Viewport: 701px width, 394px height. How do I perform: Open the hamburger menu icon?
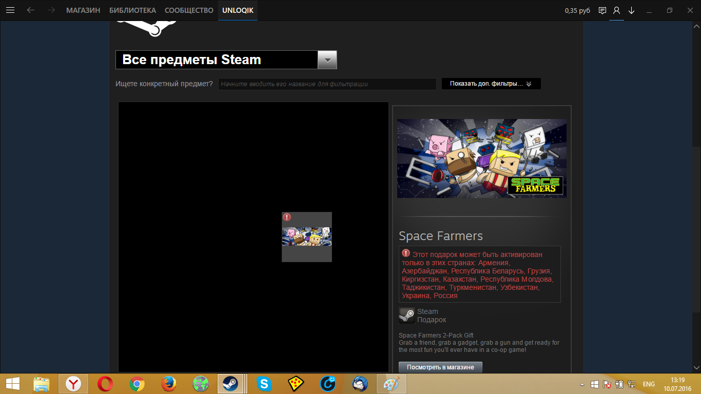(x=10, y=10)
